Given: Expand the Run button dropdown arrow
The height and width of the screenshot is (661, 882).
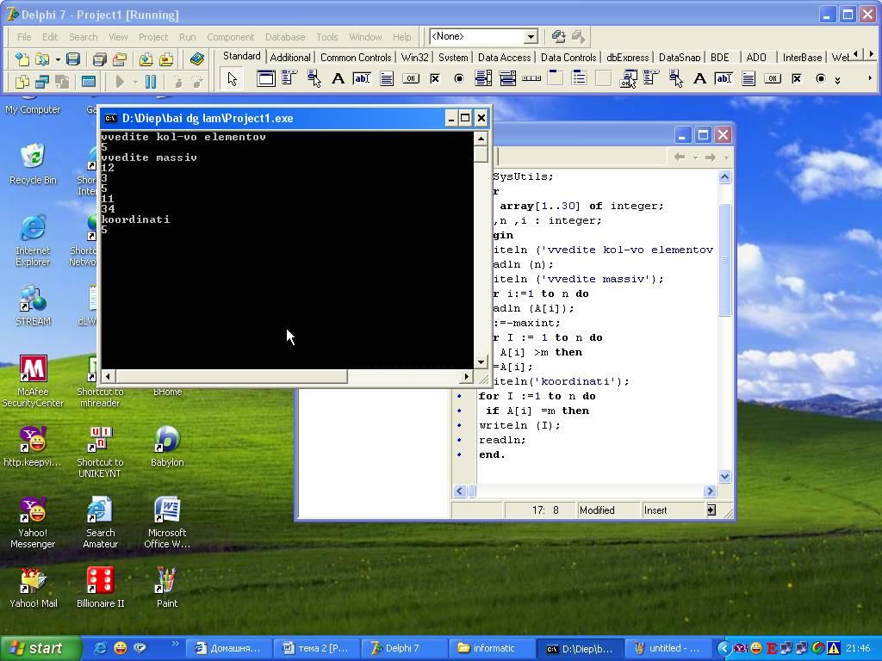Looking at the screenshot, I should [x=135, y=82].
